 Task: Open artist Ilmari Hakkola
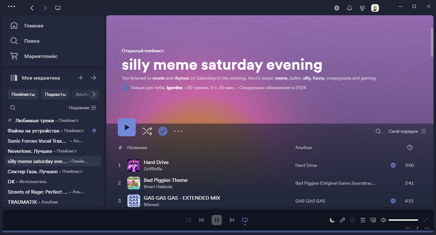coord(158,187)
